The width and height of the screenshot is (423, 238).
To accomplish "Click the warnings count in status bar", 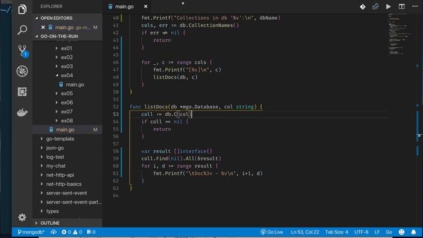I will click(78, 232).
